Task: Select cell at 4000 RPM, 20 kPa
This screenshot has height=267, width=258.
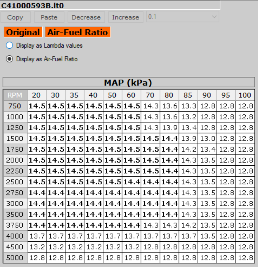Action: (37, 236)
